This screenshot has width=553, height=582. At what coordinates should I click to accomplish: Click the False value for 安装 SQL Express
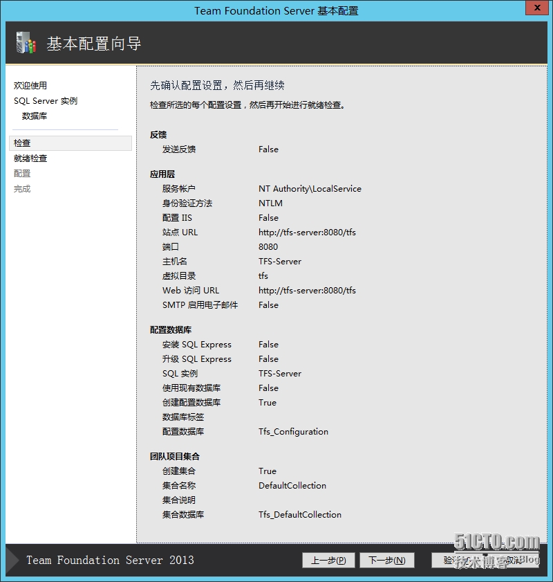point(268,345)
